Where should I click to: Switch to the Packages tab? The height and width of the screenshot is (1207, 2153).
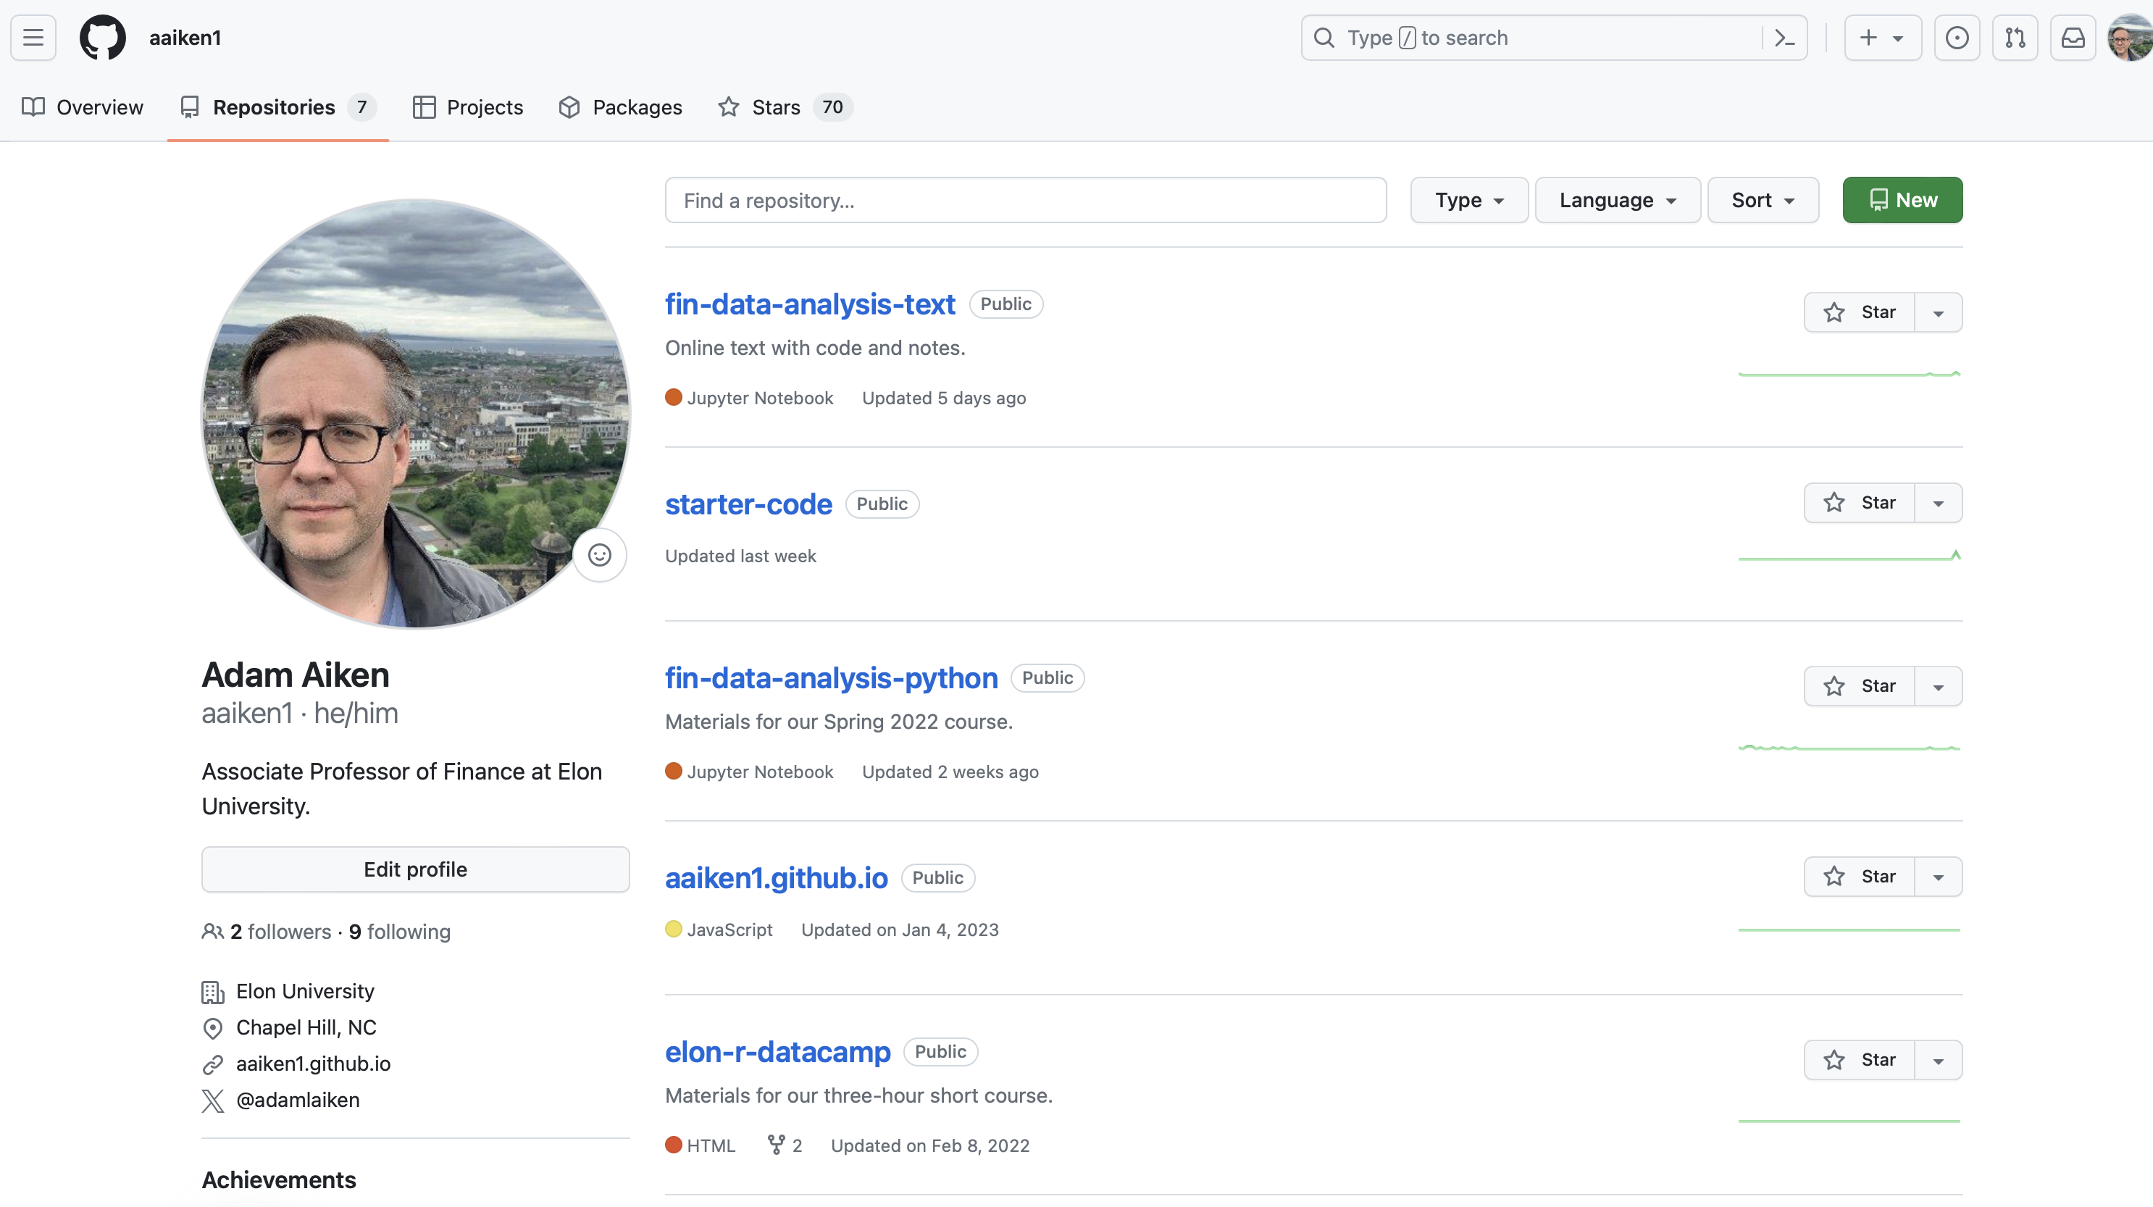coord(620,107)
